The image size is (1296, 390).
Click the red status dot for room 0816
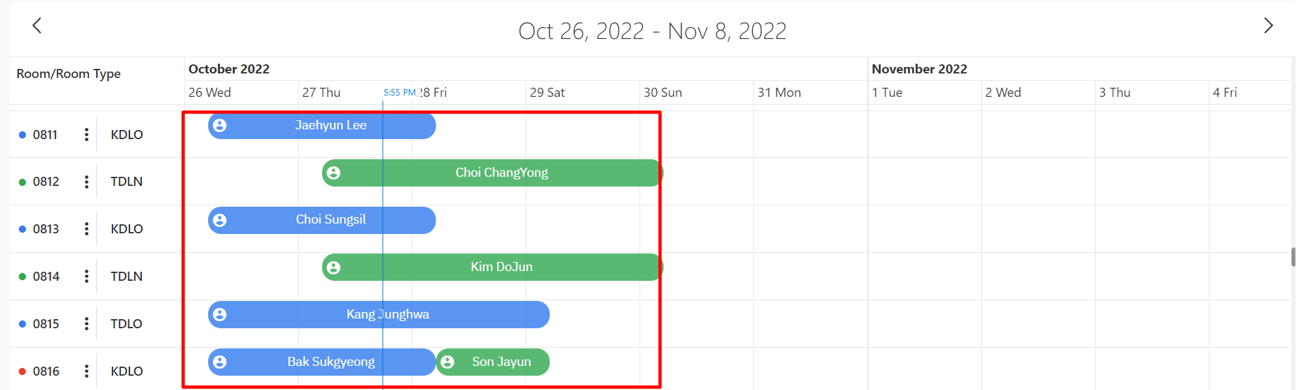[x=22, y=372]
